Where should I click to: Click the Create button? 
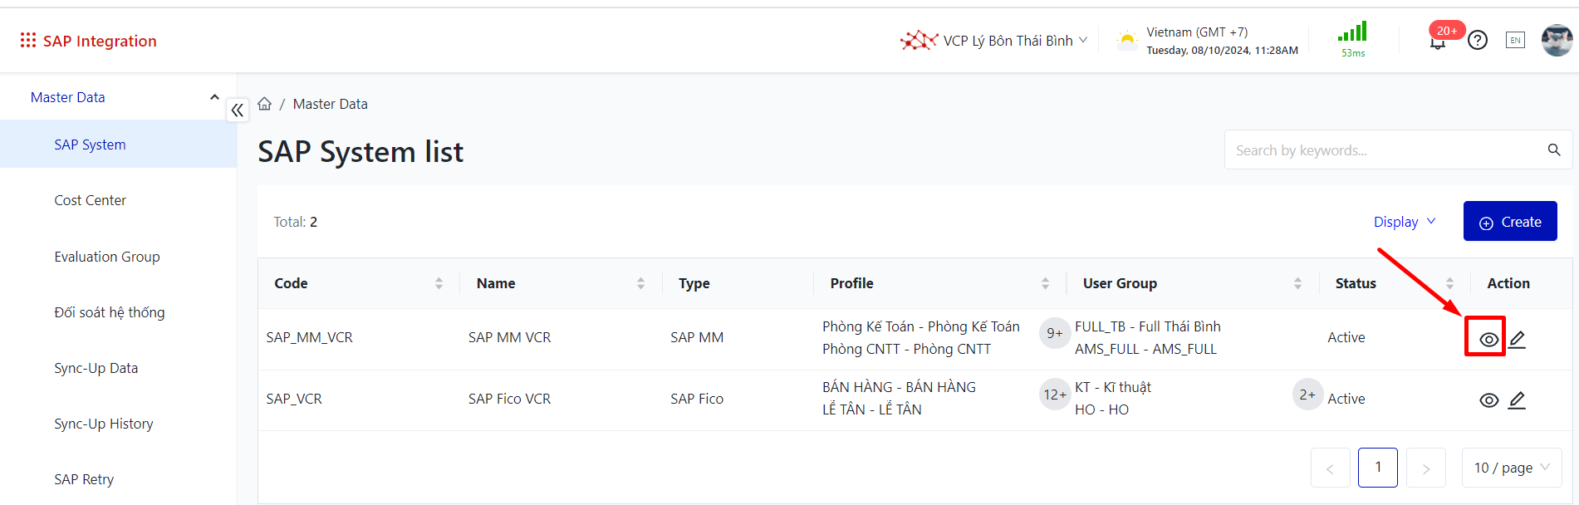pyautogui.click(x=1510, y=222)
